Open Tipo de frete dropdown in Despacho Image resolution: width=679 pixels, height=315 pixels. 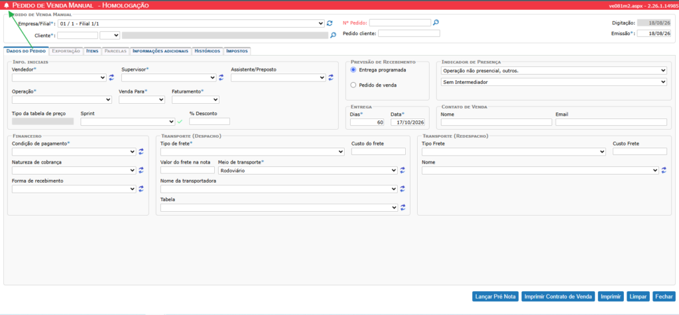point(253,152)
